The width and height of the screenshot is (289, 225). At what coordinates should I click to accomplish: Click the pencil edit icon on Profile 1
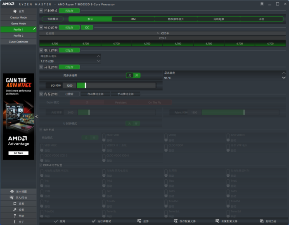(x=35, y=29)
